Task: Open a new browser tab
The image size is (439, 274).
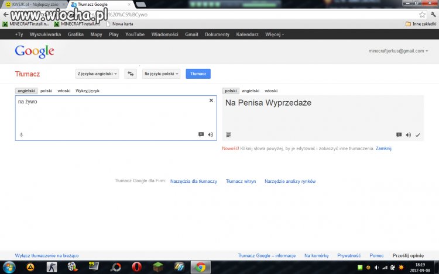Action: coord(140,5)
